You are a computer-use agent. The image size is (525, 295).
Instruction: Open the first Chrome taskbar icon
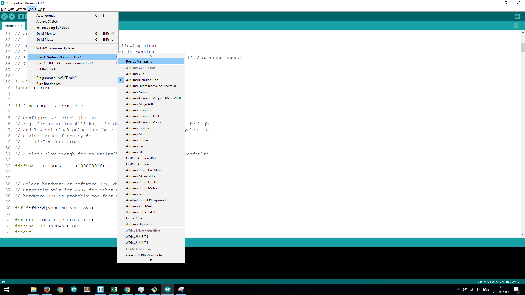(x=60, y=290)
